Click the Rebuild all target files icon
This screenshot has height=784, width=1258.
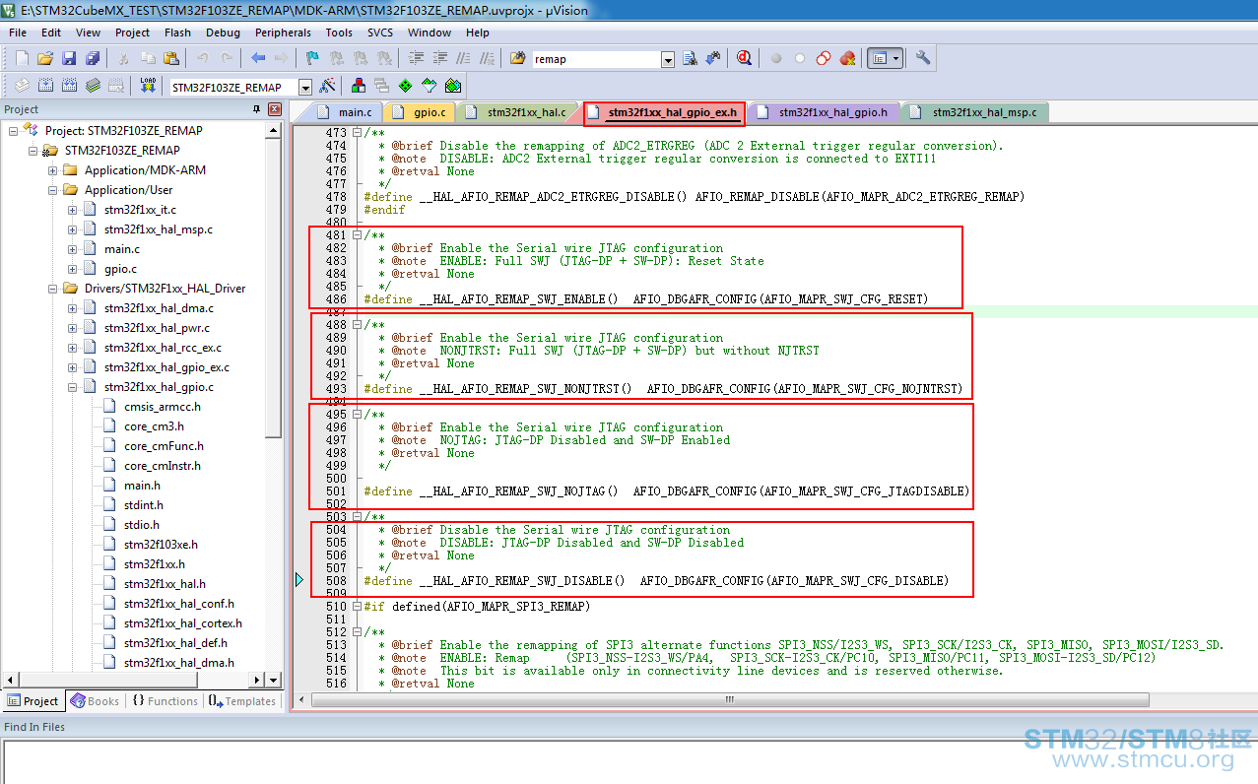pos(69,86)
